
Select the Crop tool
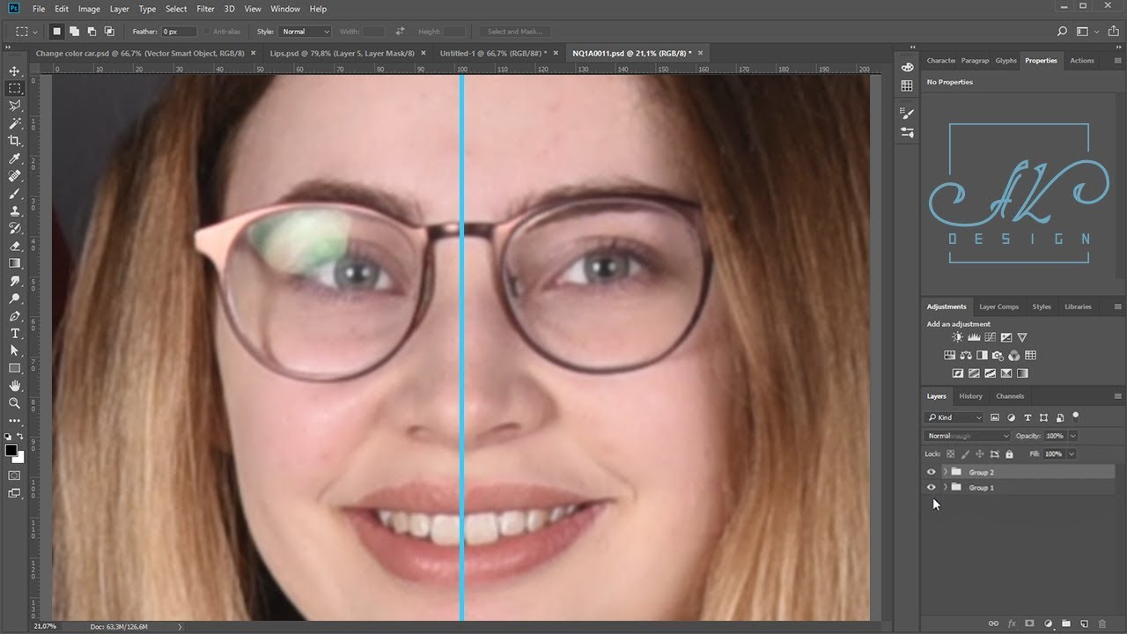click(14, 141)
